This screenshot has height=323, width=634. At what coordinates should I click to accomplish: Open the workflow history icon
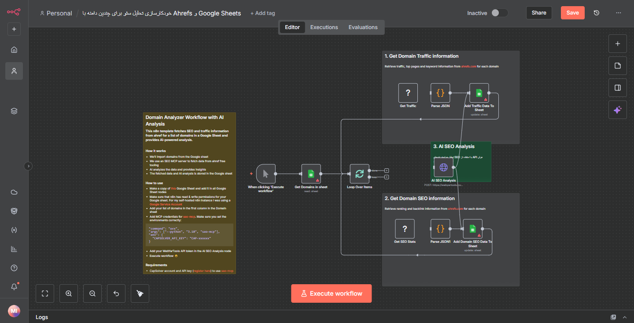point(597,13)
